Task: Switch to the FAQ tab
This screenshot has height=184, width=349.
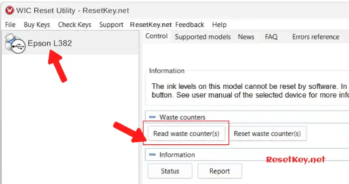Action: [x=271, y=37]
